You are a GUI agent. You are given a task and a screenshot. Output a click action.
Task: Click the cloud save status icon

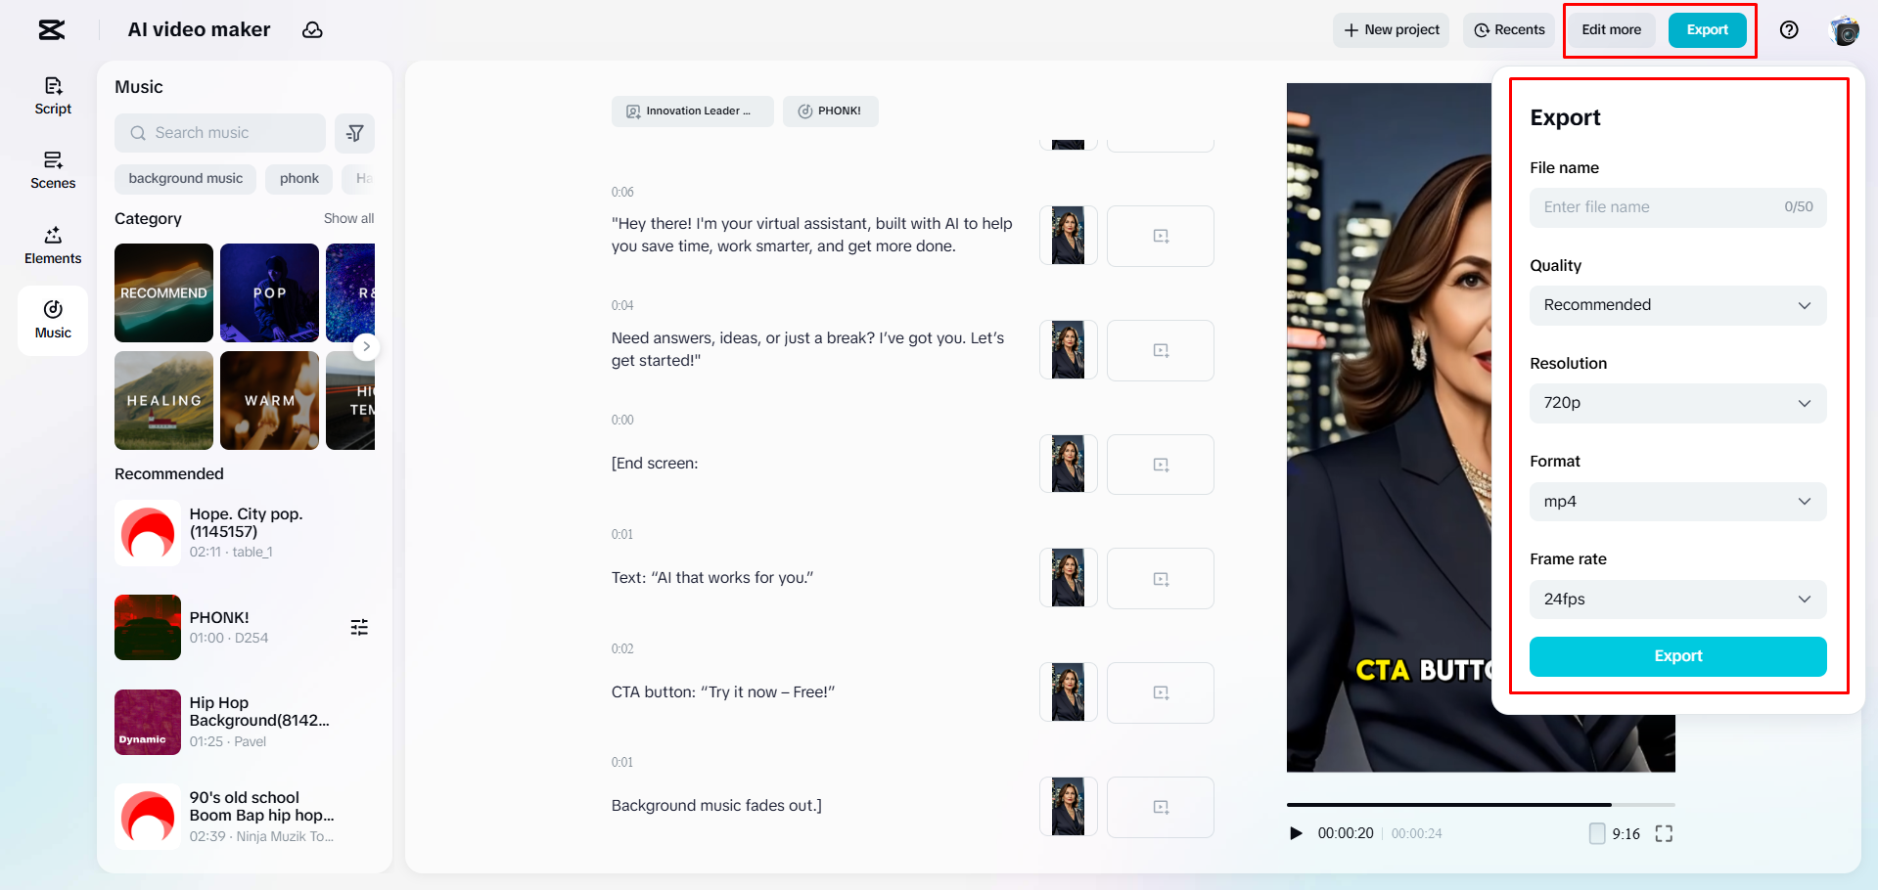[x=312, y=30]
